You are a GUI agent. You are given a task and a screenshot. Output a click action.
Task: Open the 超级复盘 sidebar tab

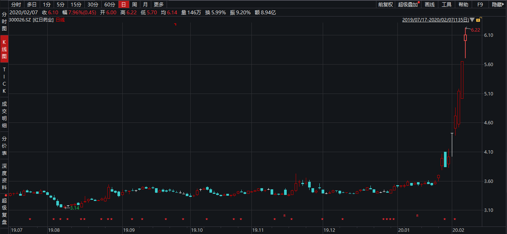5,211
